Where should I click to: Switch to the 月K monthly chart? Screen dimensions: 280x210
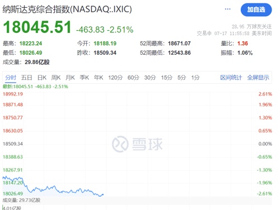point(70,78)
